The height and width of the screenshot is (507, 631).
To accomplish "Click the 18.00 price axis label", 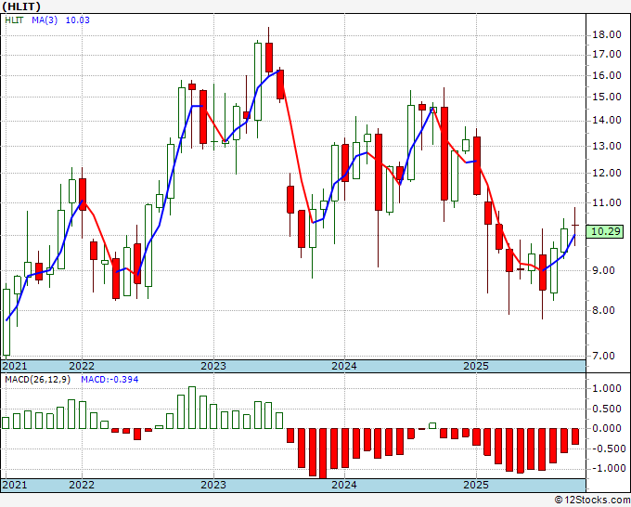I will 607,34.
